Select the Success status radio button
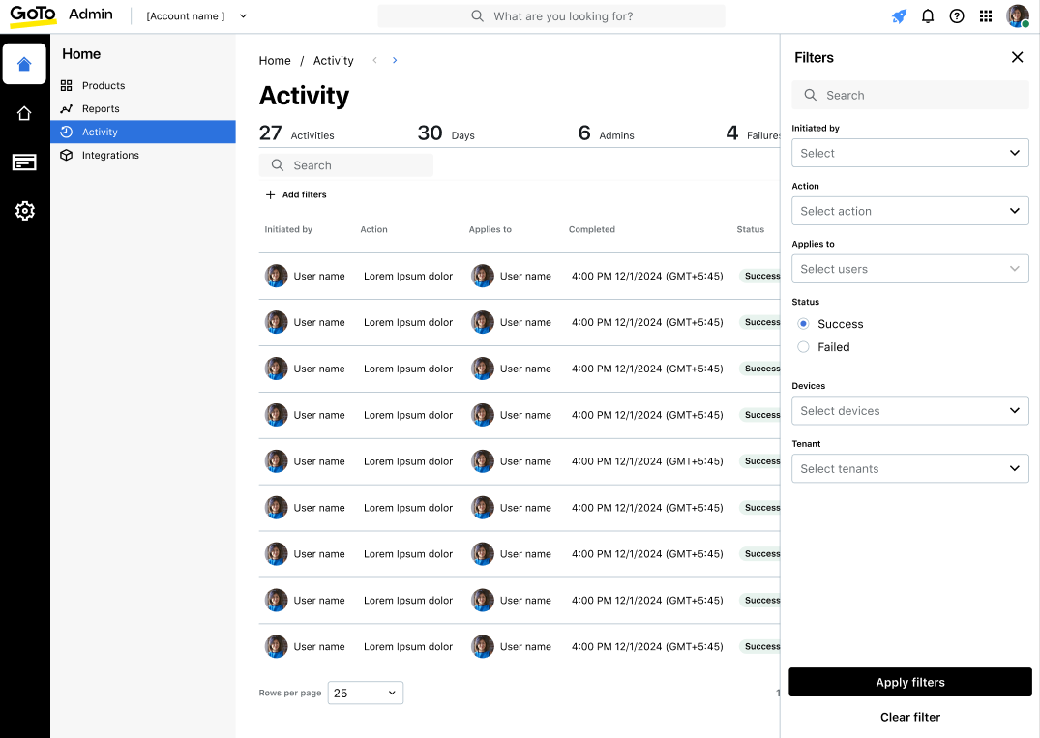Image resolution: width=1040 pixels, height=738 pixels. click(x=803, y=324)
